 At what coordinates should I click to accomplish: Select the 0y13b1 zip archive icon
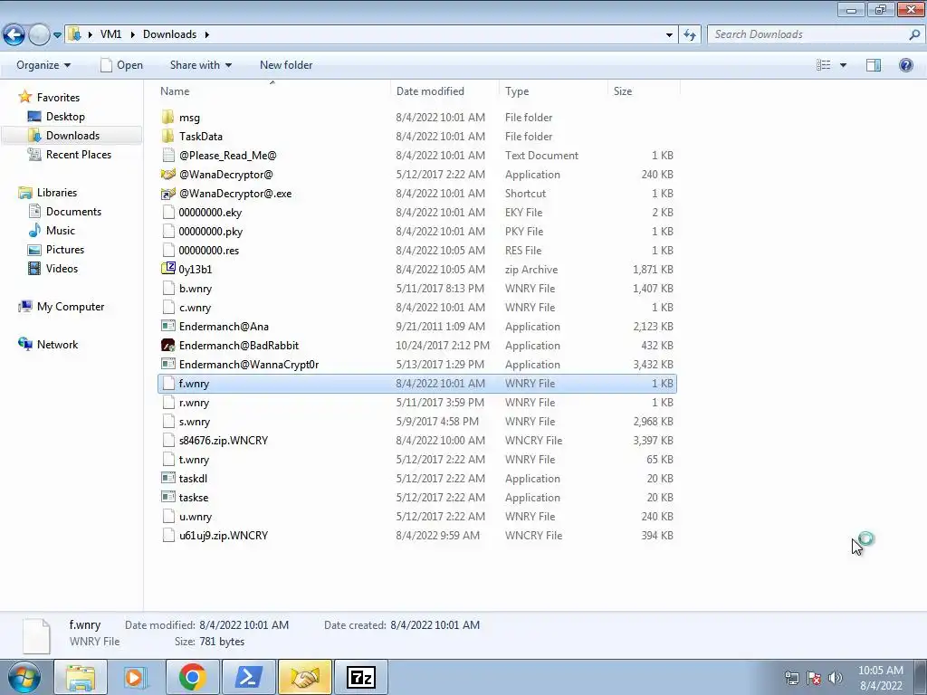pos(167,269)
